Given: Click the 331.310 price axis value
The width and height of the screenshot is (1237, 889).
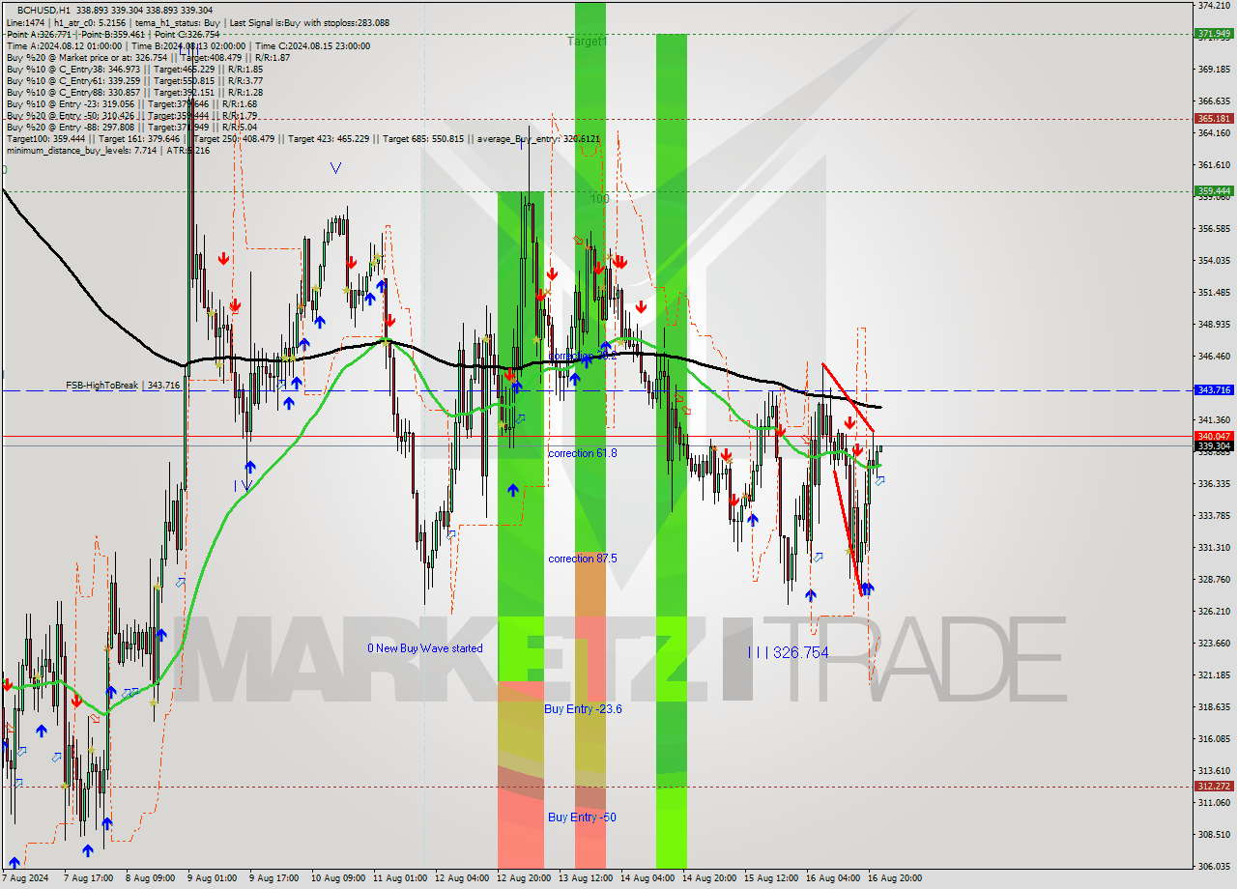Looking at the screenshot, I should pos(1214,548).
